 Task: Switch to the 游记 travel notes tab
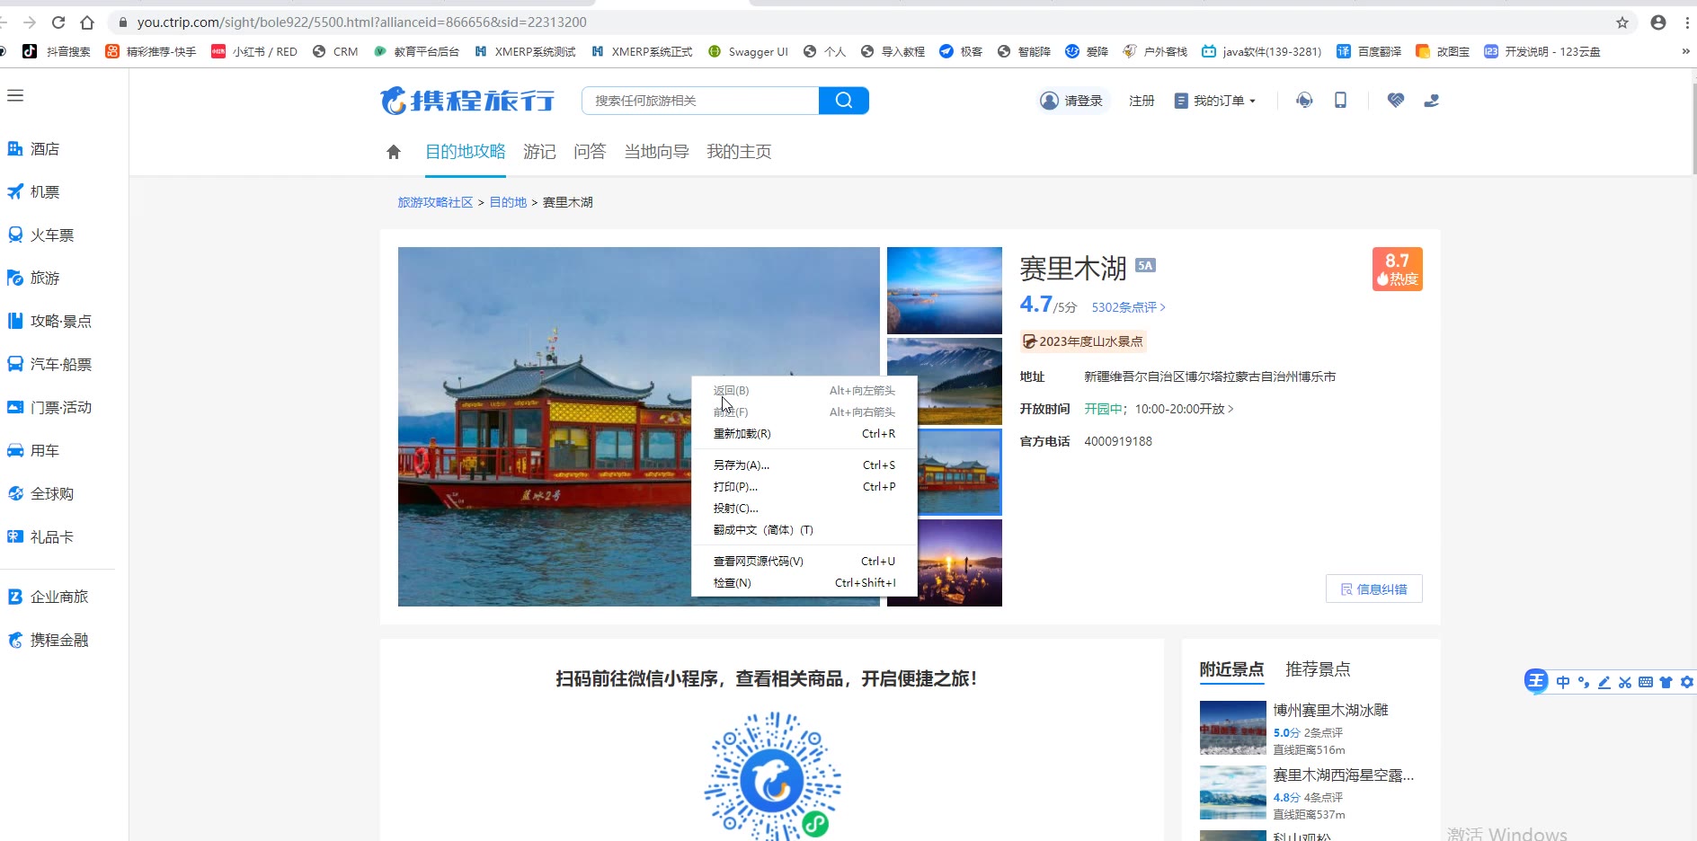539,152
